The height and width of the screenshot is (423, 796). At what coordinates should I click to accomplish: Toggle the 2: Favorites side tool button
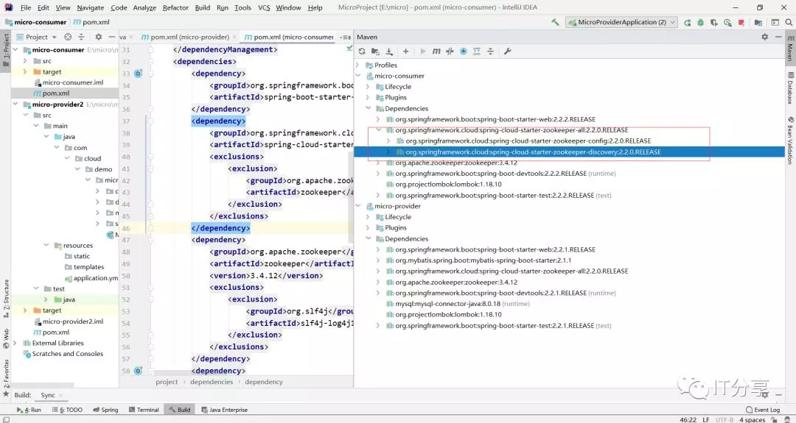point(6,377)
